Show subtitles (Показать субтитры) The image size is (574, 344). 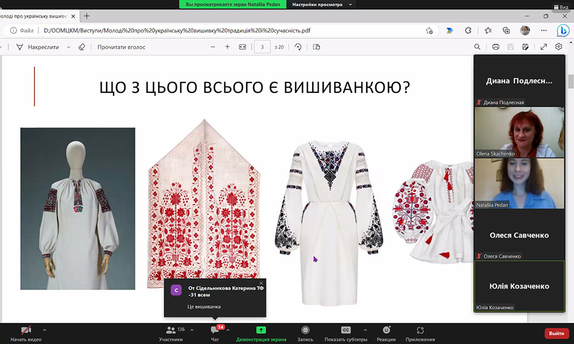[346, 334]
